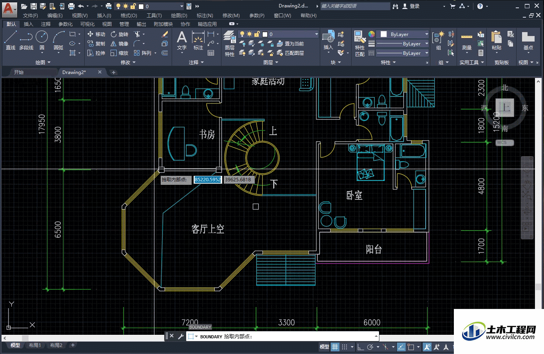Select the Line (直线) tool
This screenshot has height=354, width=544.
click(x=11, y=41)
